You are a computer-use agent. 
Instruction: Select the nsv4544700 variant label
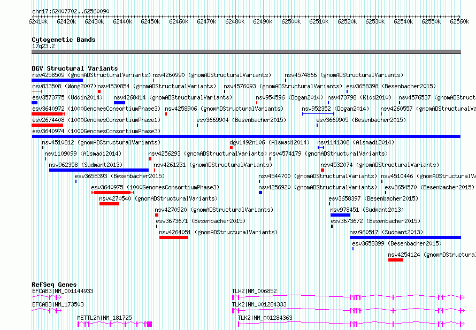(x=318, y=176)
